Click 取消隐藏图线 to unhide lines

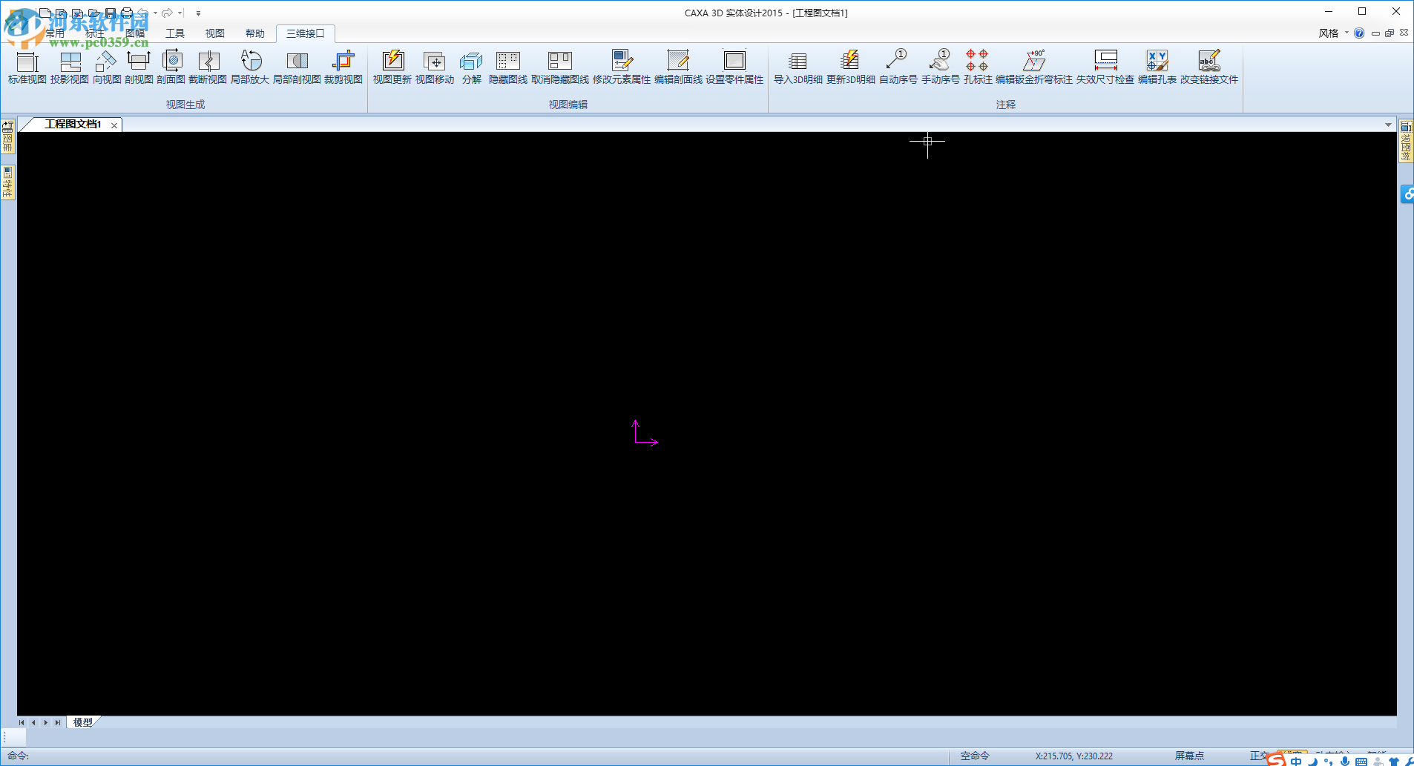coord(560,67)
